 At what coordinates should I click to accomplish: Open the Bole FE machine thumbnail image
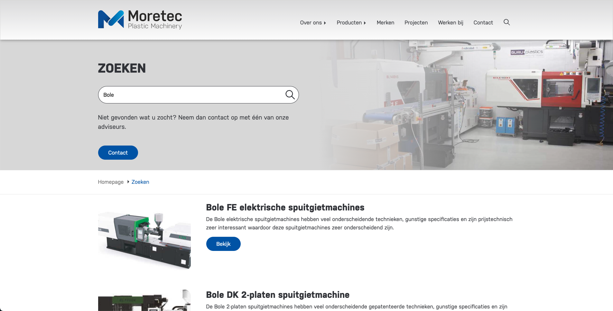click(x=144, y=240)
